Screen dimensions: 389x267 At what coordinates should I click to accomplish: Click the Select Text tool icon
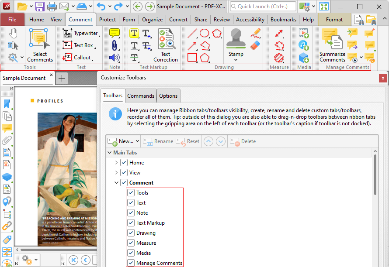coord(13,45)
